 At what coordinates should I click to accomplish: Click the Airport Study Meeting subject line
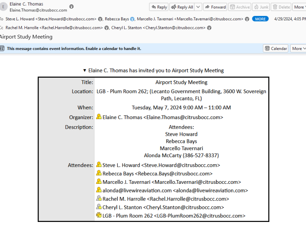point(26,37)
